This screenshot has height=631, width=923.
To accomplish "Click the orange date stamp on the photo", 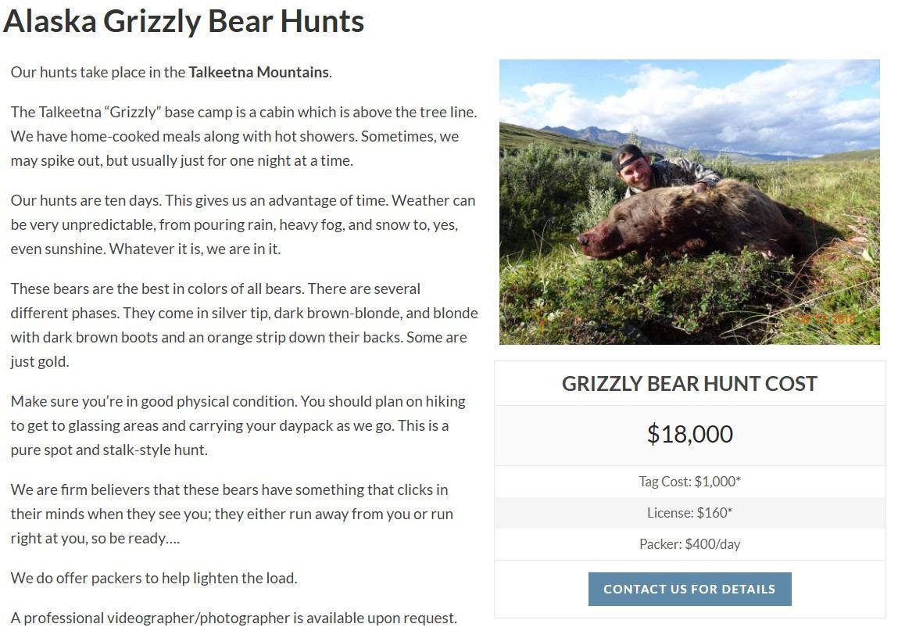I will coord(826,319).
